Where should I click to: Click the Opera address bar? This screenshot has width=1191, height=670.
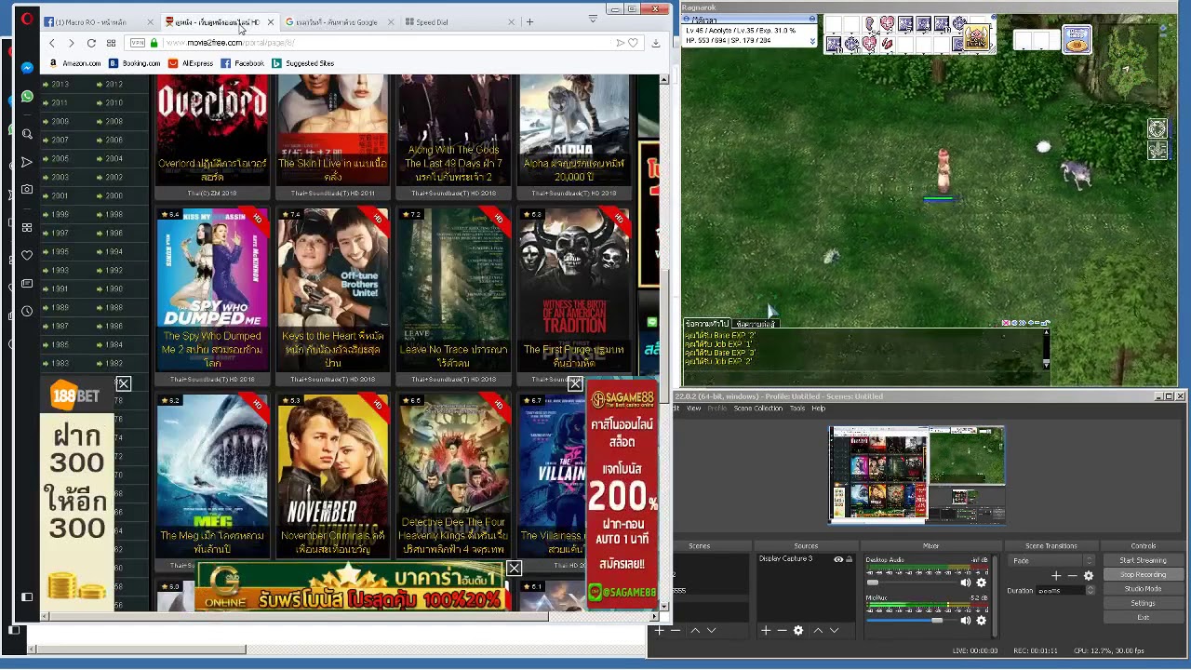click(x=386, y=43)
